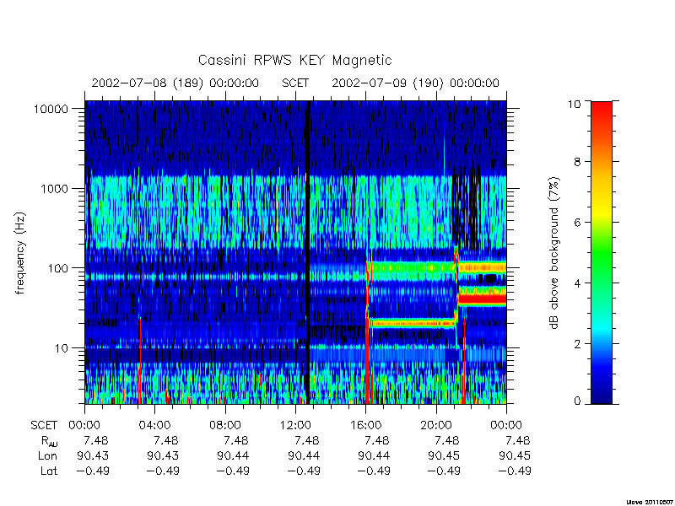Click the 0 label on the colorbar
The height and width of the screenshot is (506, 675).
click(578, 401)
